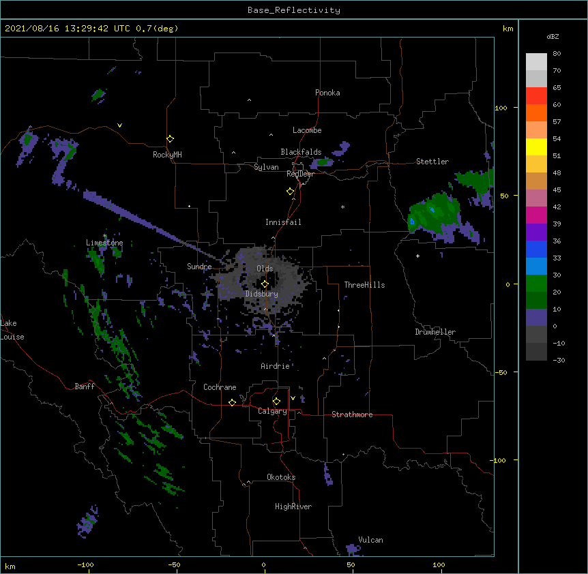Click the light gray 80 dBZ legend swatch
The image size is (588, 574).
(536, 62)
